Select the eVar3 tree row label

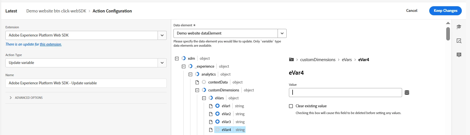coord(226,122)
